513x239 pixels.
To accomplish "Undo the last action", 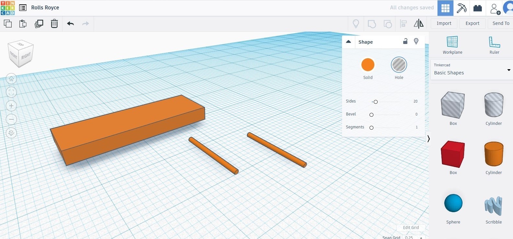I will 70,24.
